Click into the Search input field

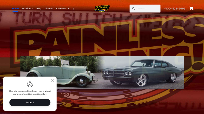pyautogui.click(x=148, y=9)
